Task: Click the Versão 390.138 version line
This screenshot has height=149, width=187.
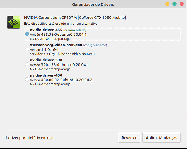Action: click(x=59, y=65)
